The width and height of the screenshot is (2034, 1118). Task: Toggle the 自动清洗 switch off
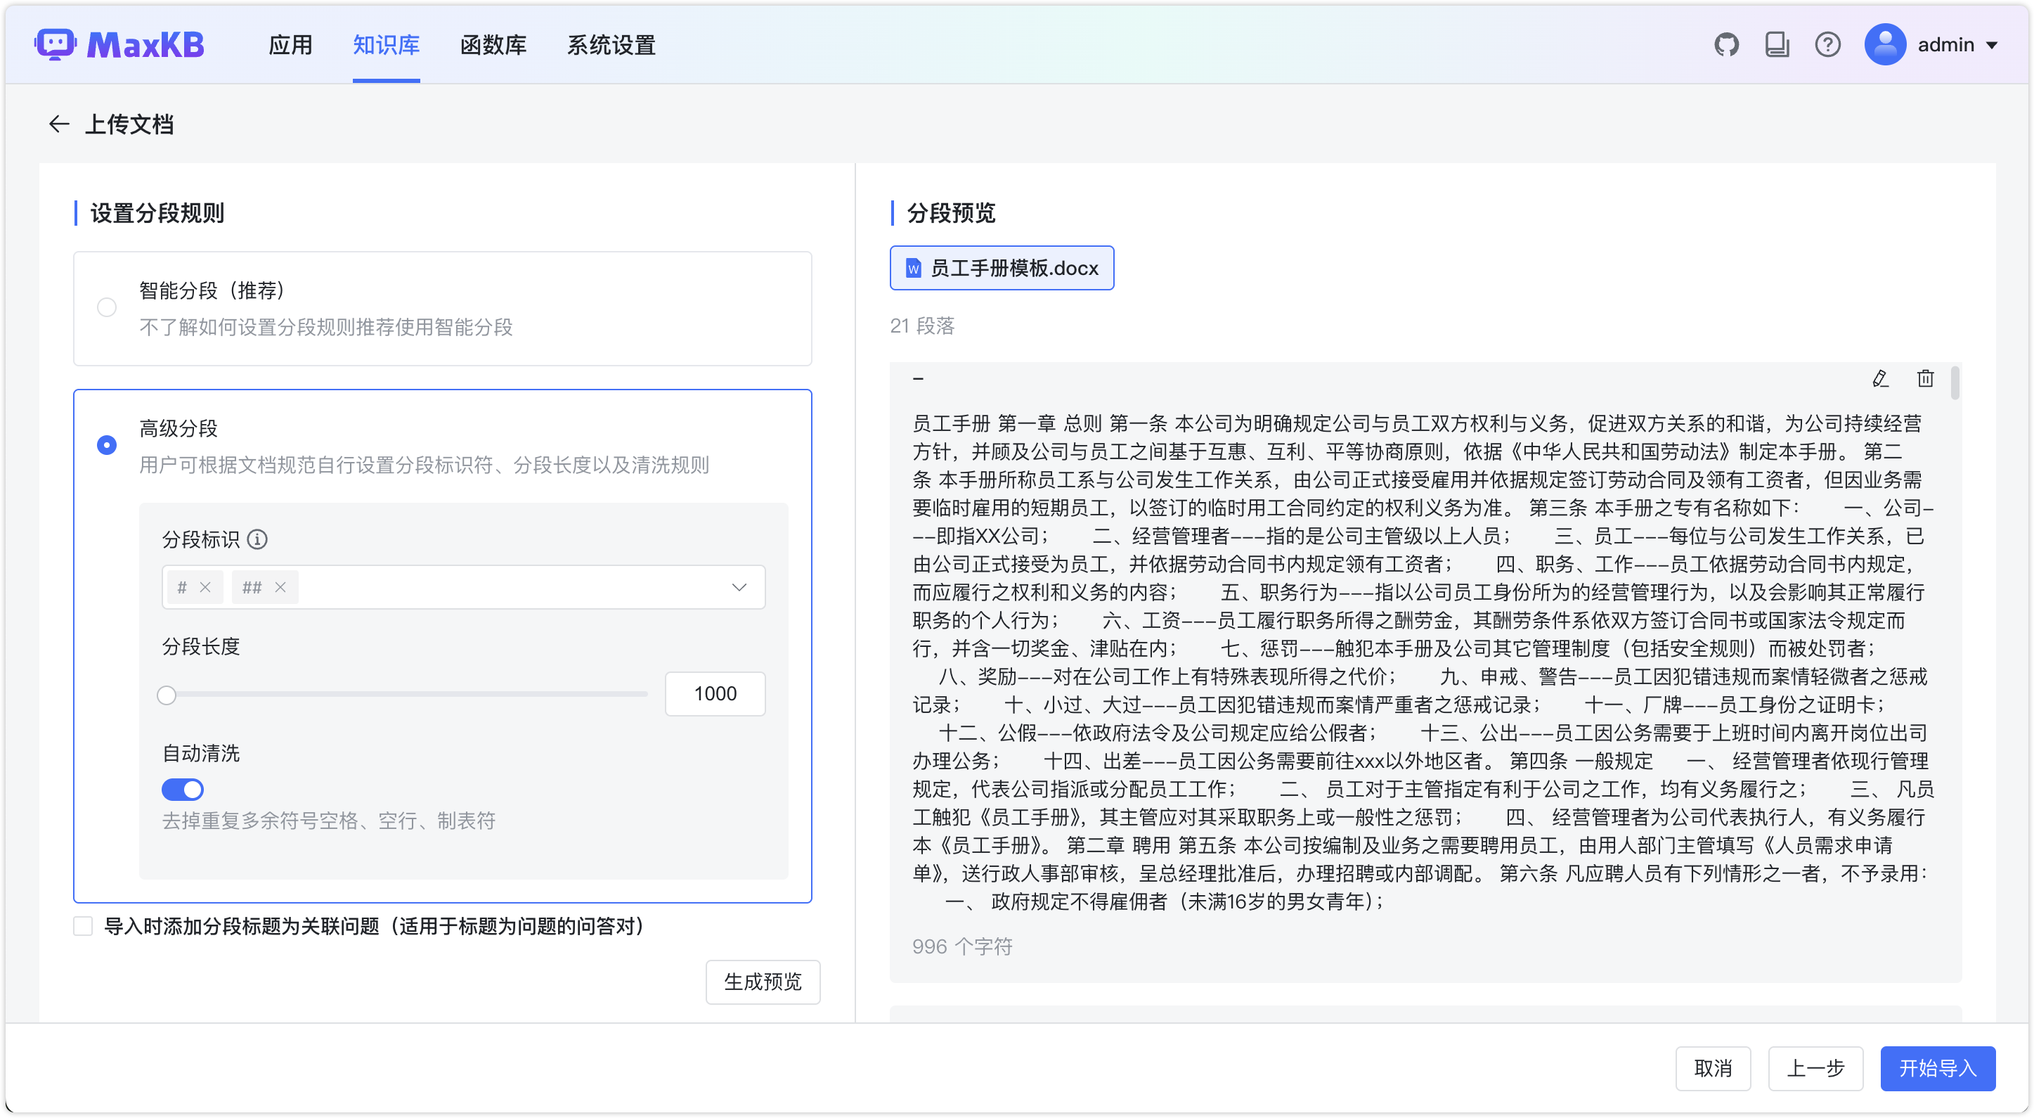(183, 788)
